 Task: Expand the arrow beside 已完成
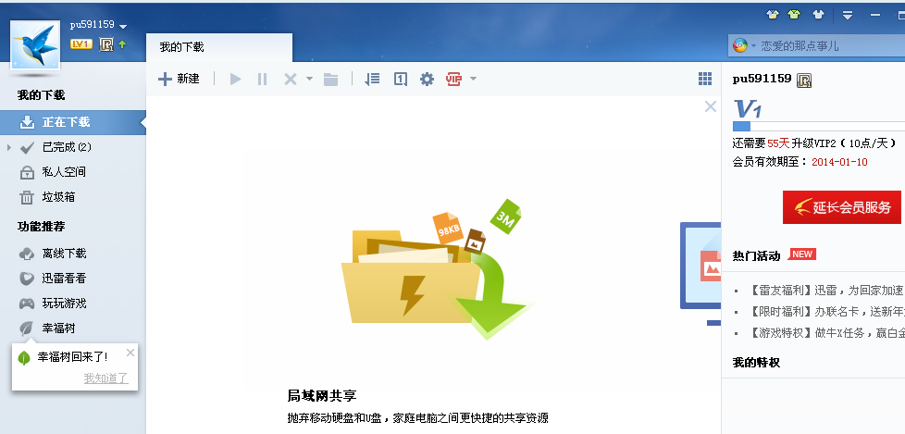coord(9,147)
